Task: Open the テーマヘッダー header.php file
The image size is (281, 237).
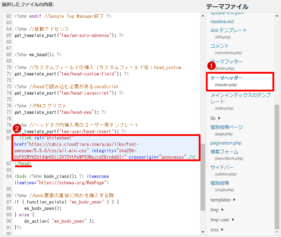Action: pos(227,78)
